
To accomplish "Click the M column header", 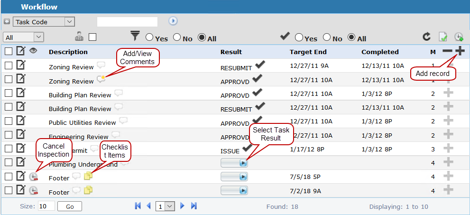I will (433, 52).
